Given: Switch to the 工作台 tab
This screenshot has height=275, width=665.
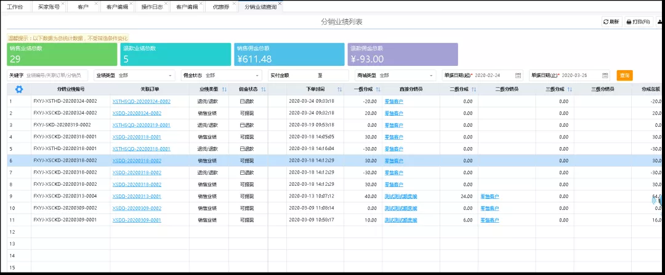Looking at the screenshot, I should tap(15, 7).
